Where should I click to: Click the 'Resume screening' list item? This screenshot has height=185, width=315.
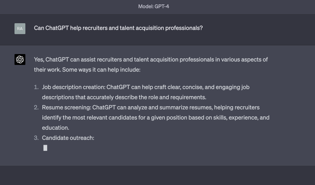pos(151,107)
